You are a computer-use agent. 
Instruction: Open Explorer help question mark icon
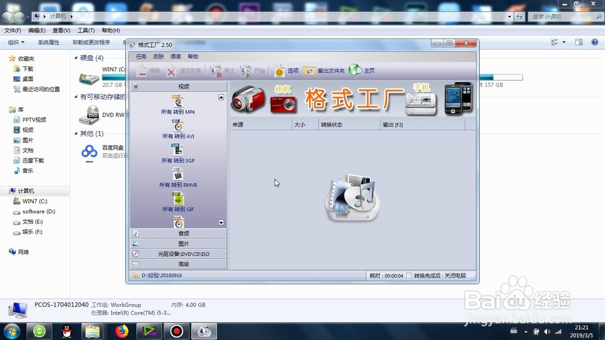tap(595, 42)
